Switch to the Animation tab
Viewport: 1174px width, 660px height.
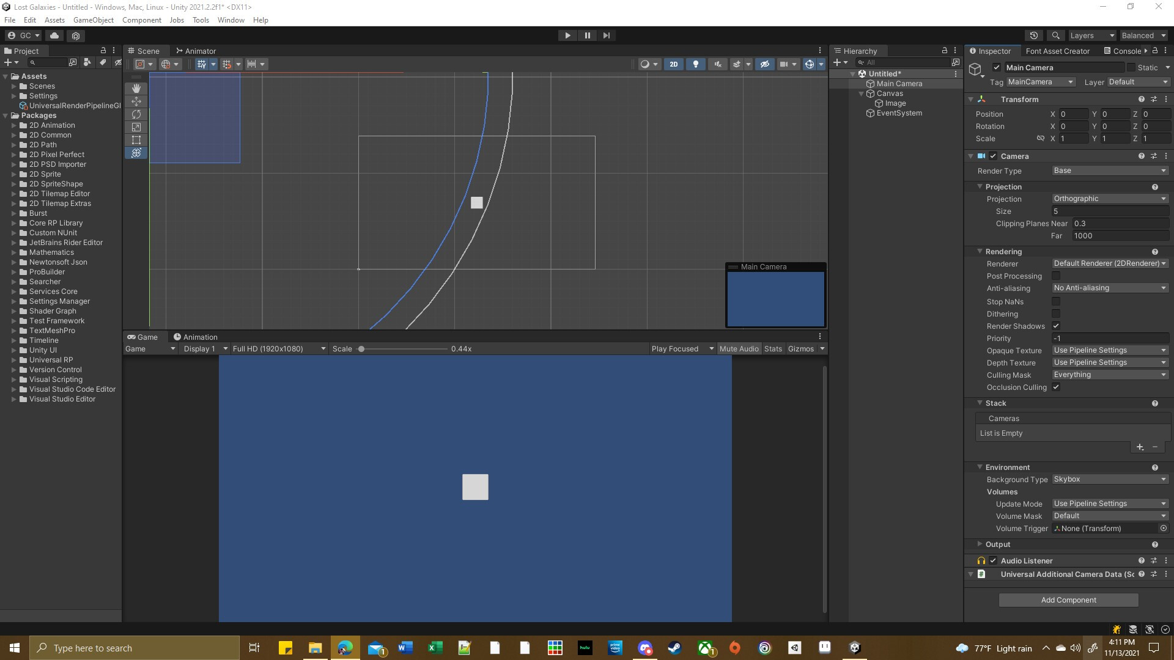(196, 337)
